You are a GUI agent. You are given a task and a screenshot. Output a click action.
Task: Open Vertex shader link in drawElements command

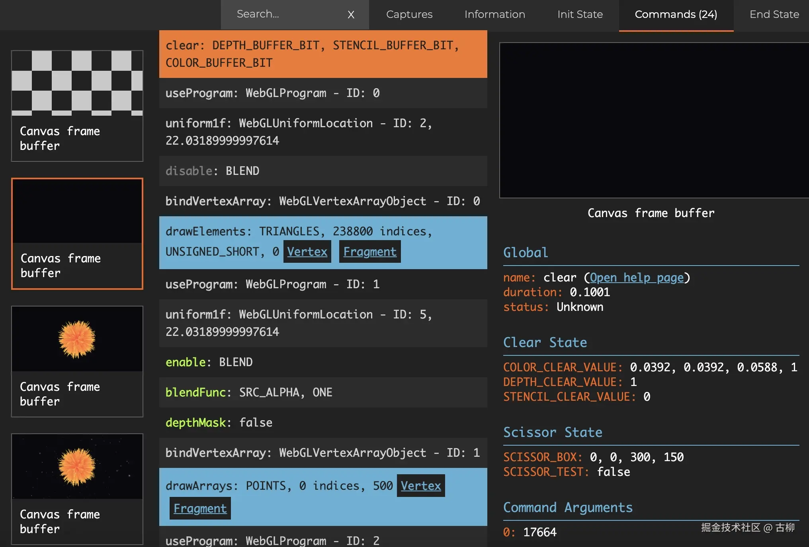pyautogui.click(x=307, y=252)
